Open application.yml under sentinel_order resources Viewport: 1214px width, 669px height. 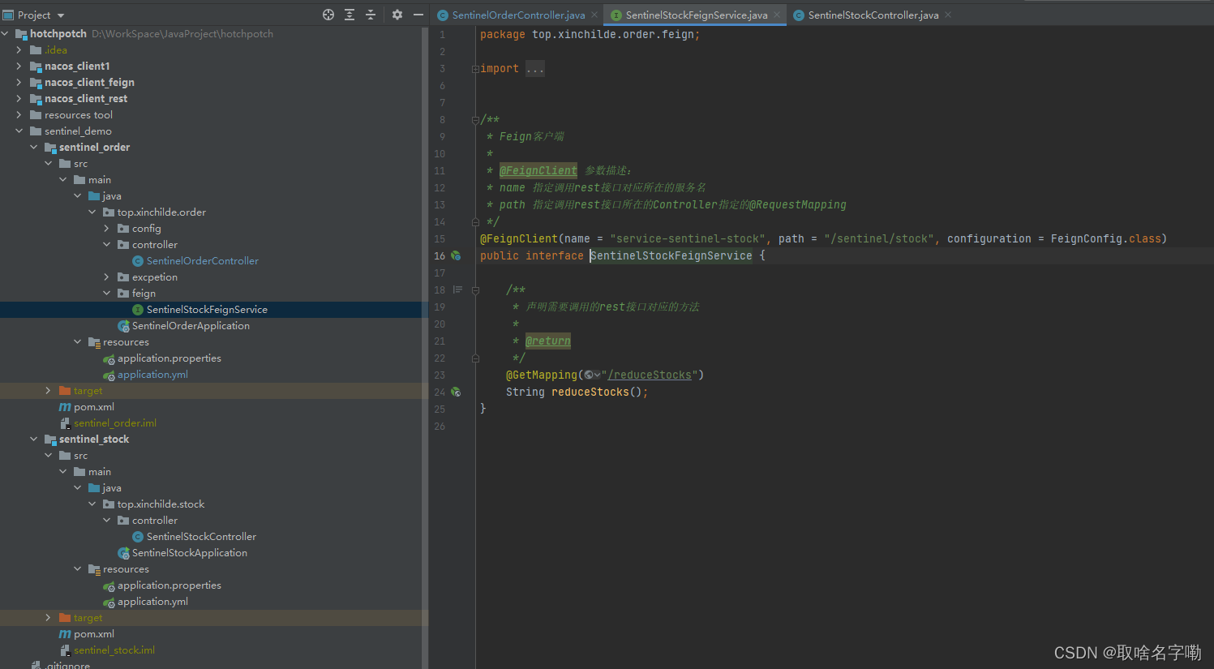152,374
